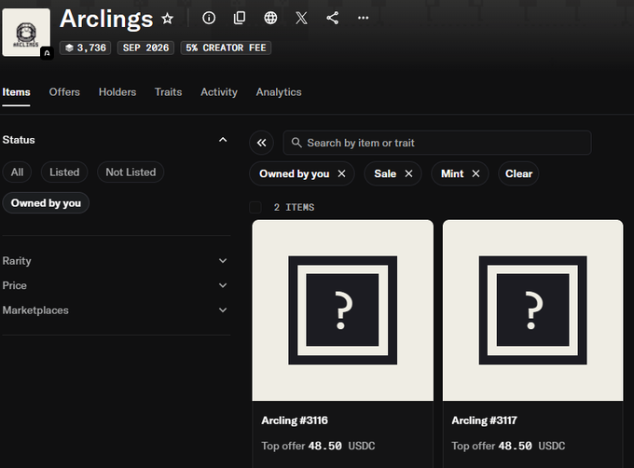Viewport: 634px width, 468px height.
Task: Switch to the Analytics tab
Action: 279,92
